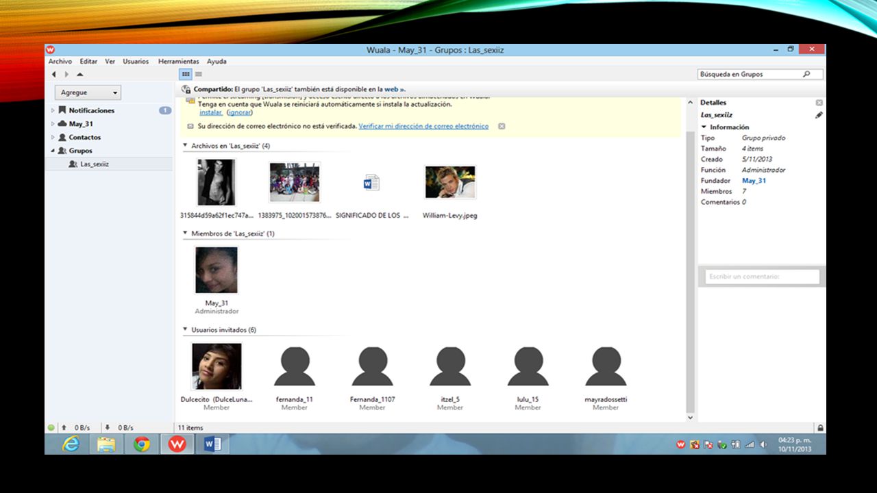Expand the Notificaciones tree node
The height and width of the screenshot is (493, 877).
[53, 110]
